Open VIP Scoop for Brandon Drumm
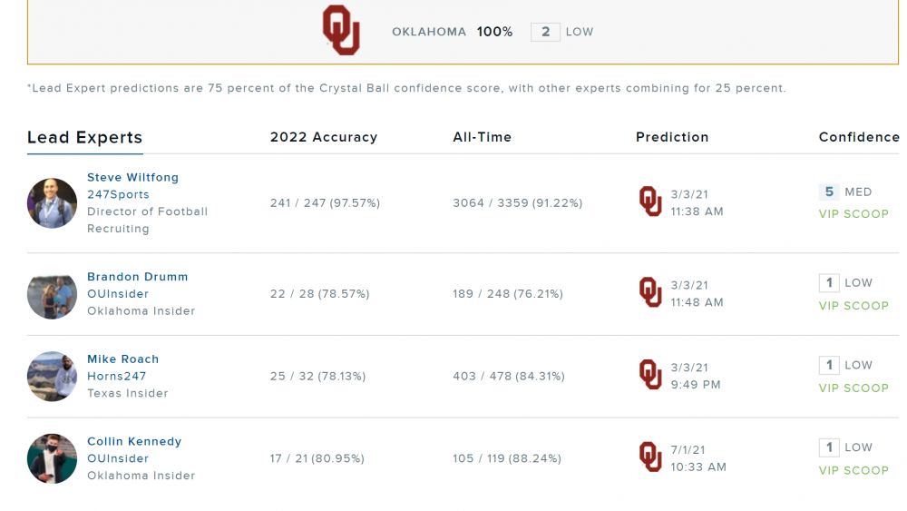Screen dimensions: 907x511 pos(853,306)
